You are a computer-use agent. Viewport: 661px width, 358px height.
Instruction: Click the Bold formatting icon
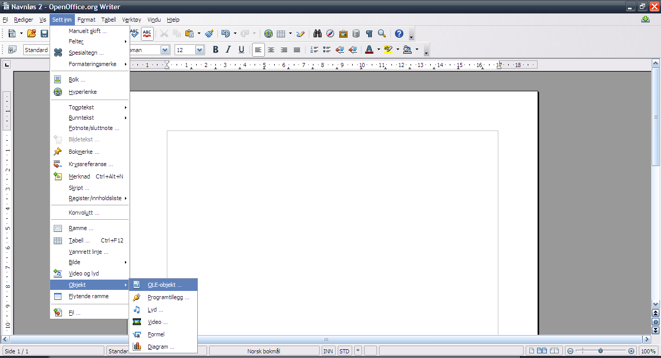pos(215,50)
